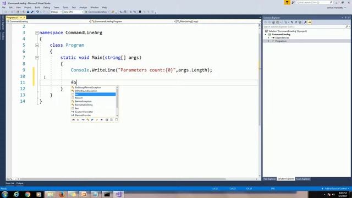Toggle the interfaces filter in IntelliSense
The image size is (352, 198).
pos(83,120)
